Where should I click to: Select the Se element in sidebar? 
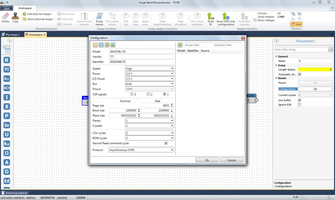[x=7, y=125]
